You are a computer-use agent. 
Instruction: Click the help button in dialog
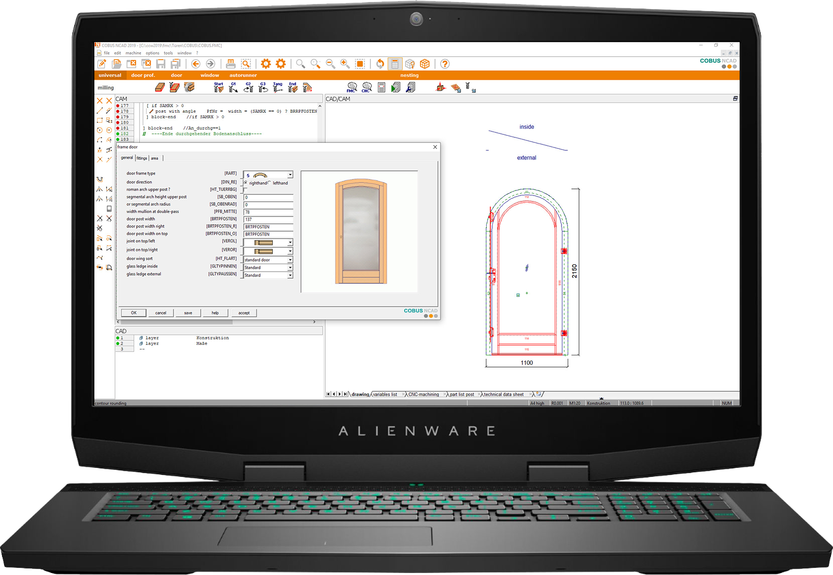[x=215, y=313]
